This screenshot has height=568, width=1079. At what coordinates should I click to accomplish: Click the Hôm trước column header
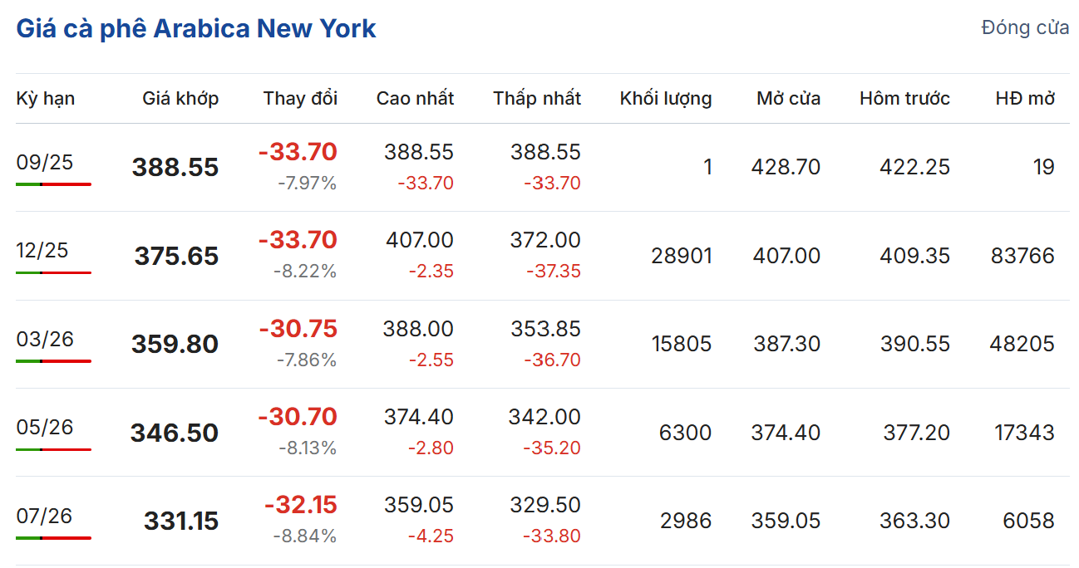(904, 99)
